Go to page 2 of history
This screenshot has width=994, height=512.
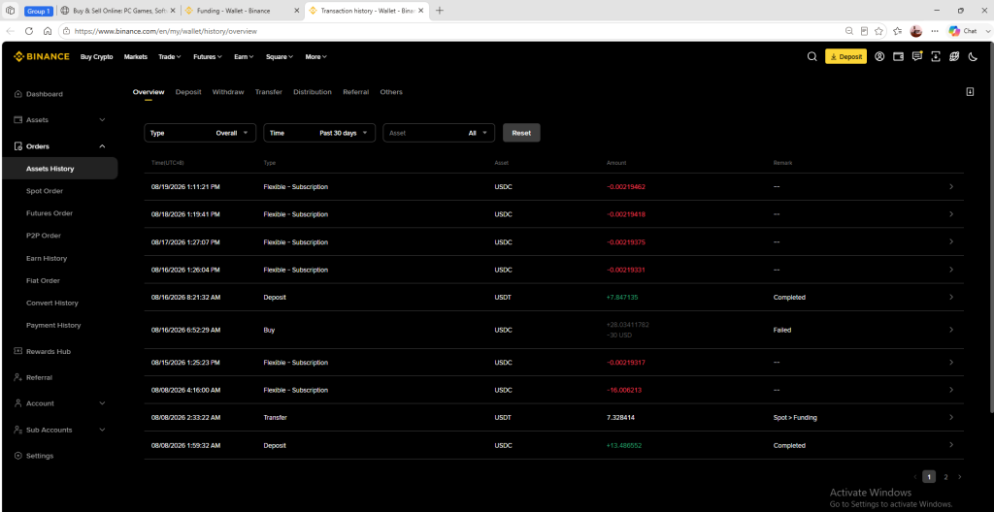click(x=945, y=476)
